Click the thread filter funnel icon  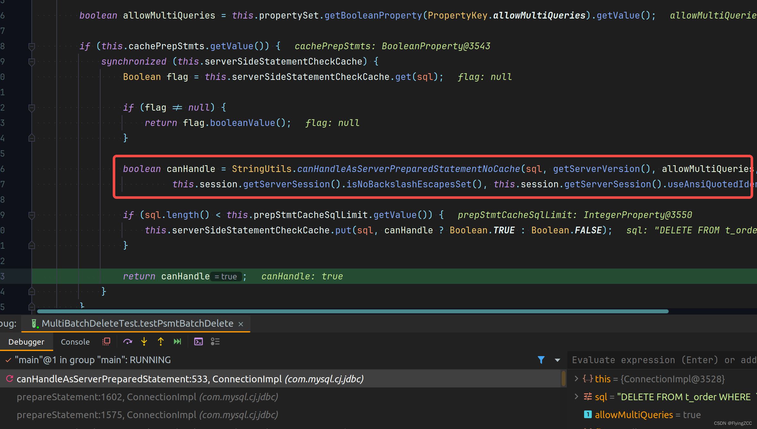541,360
